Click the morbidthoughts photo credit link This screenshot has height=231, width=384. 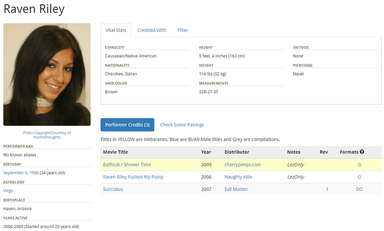(x=47, y=137)
